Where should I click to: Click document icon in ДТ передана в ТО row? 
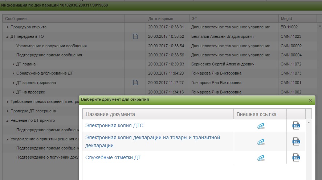coord(135,36)
